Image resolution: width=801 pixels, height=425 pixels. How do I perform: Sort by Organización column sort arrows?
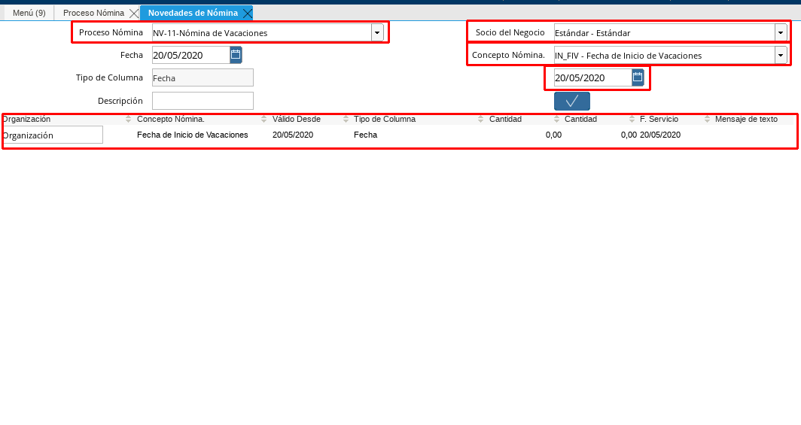pos(128,119)
